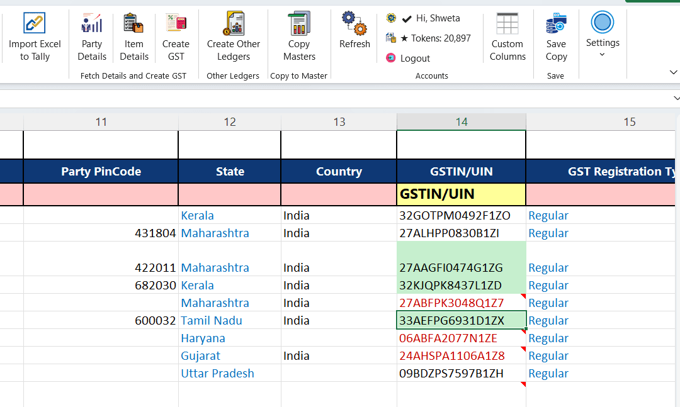Expand the formula bar chevron

(x=676, y=98)
